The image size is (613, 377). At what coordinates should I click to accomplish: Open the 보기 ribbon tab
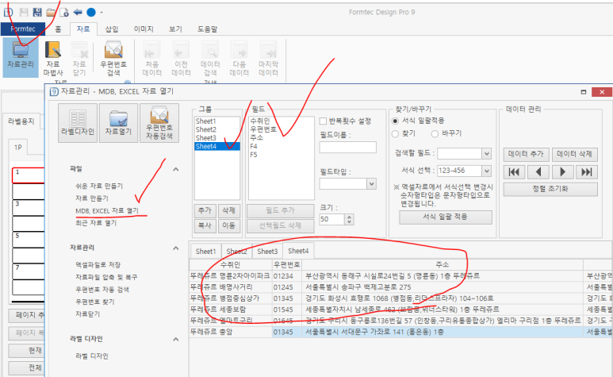pos(175,29)
